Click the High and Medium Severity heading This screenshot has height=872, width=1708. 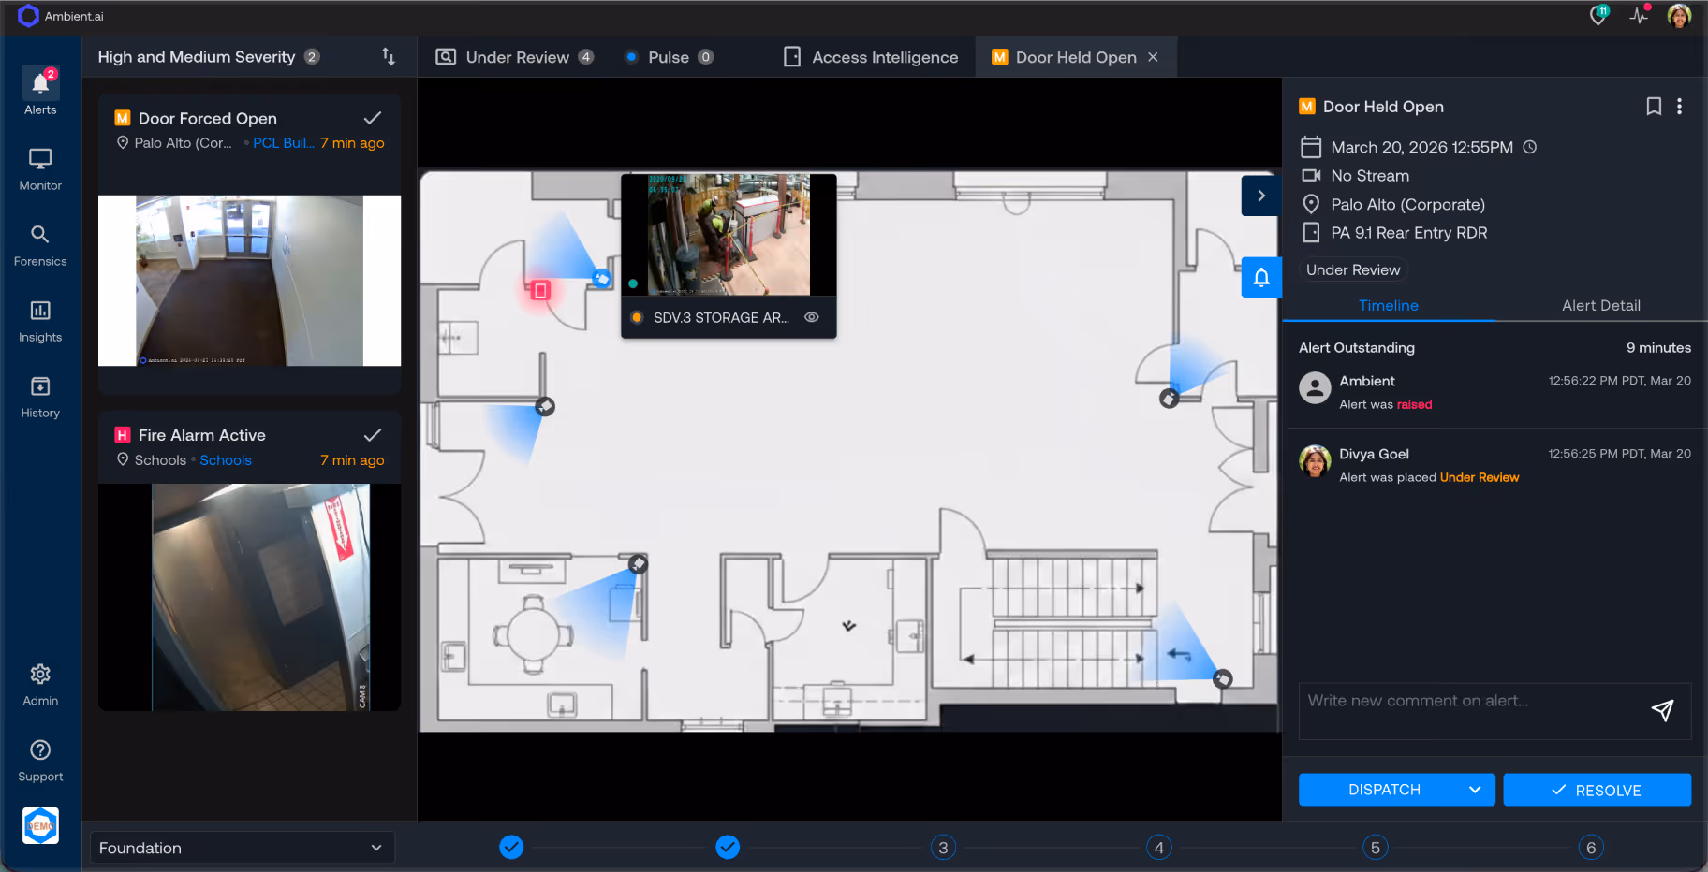(197, 57)
